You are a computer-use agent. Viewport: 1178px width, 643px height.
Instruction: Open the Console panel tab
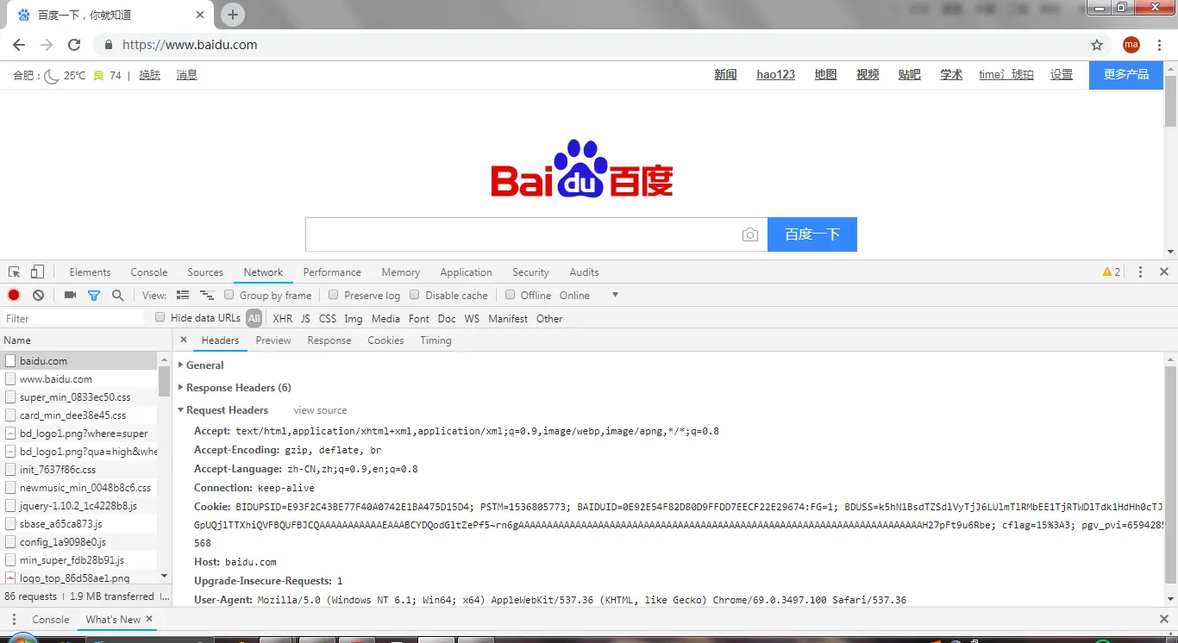[149, 272]
